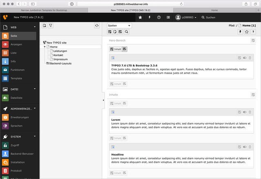The height and width of the screenshot is (179, 261).
Task: Toggle visibility of the Headline element
Action: pyautogui.click(x=245, y=147)
